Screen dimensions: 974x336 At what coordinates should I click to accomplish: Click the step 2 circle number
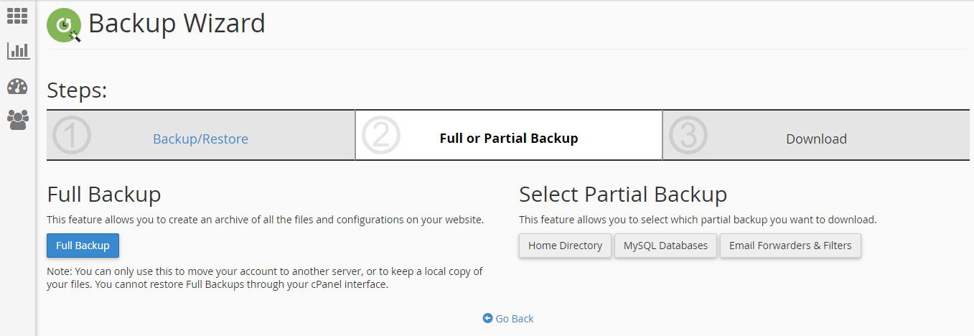(380, 136)
